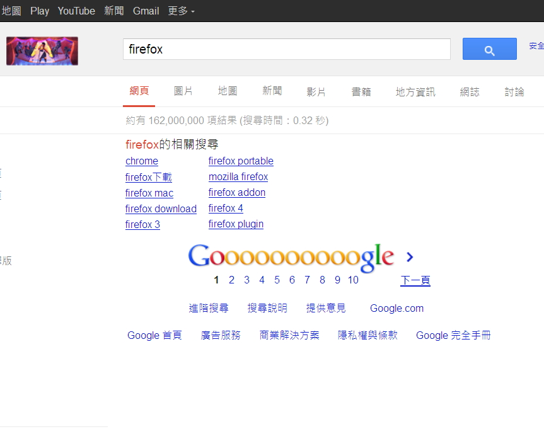Open 地圖 in the black top bar
This screenshot has height=434, width=544.
click(11, 11)
